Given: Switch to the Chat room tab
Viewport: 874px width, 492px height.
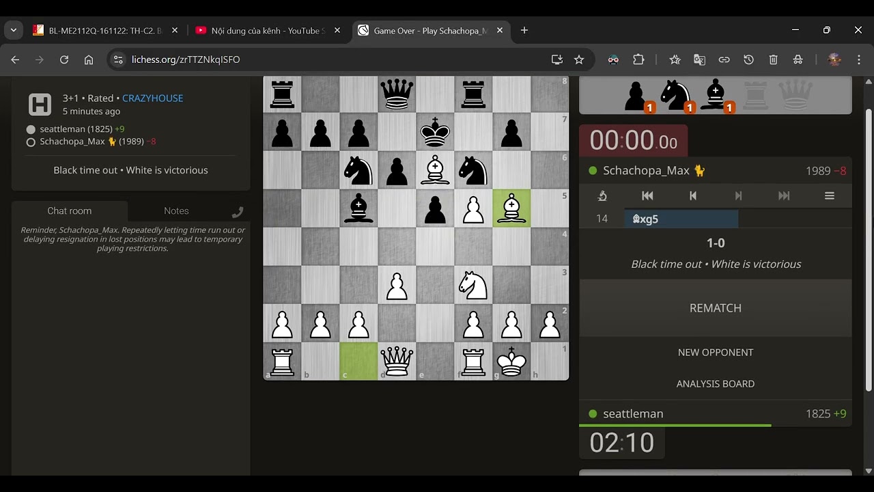Looking at the screenshot, I should (69, 210).
